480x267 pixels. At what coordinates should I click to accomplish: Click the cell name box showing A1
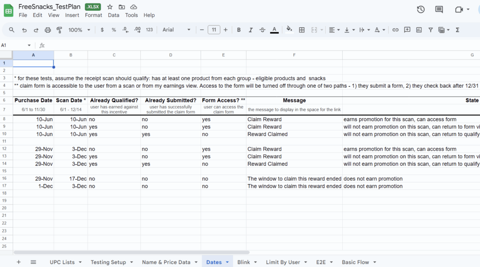(13, 46)
